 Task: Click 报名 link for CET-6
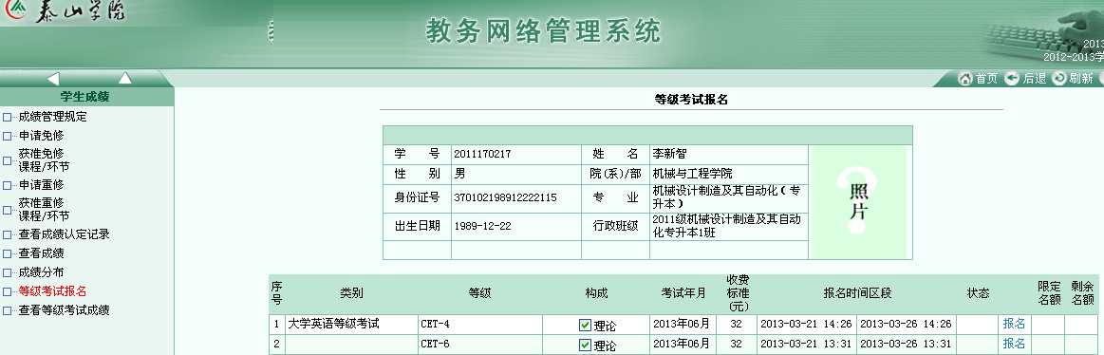pyautogui.click(x=1014, y=344)
